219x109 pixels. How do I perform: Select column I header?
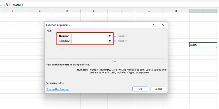tap(203, 11)
